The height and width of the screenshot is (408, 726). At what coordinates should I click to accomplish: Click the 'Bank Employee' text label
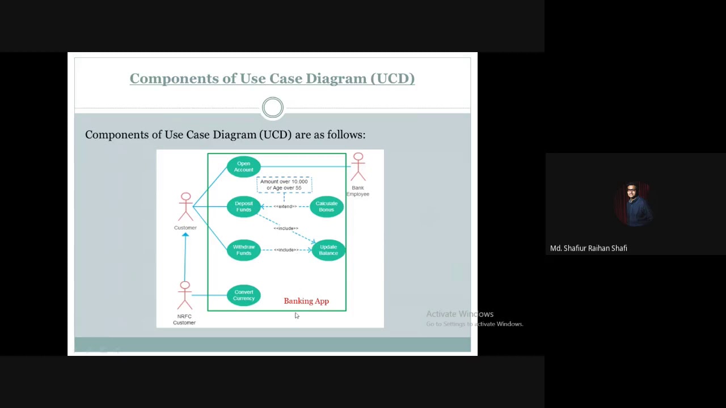click(358, 191)
